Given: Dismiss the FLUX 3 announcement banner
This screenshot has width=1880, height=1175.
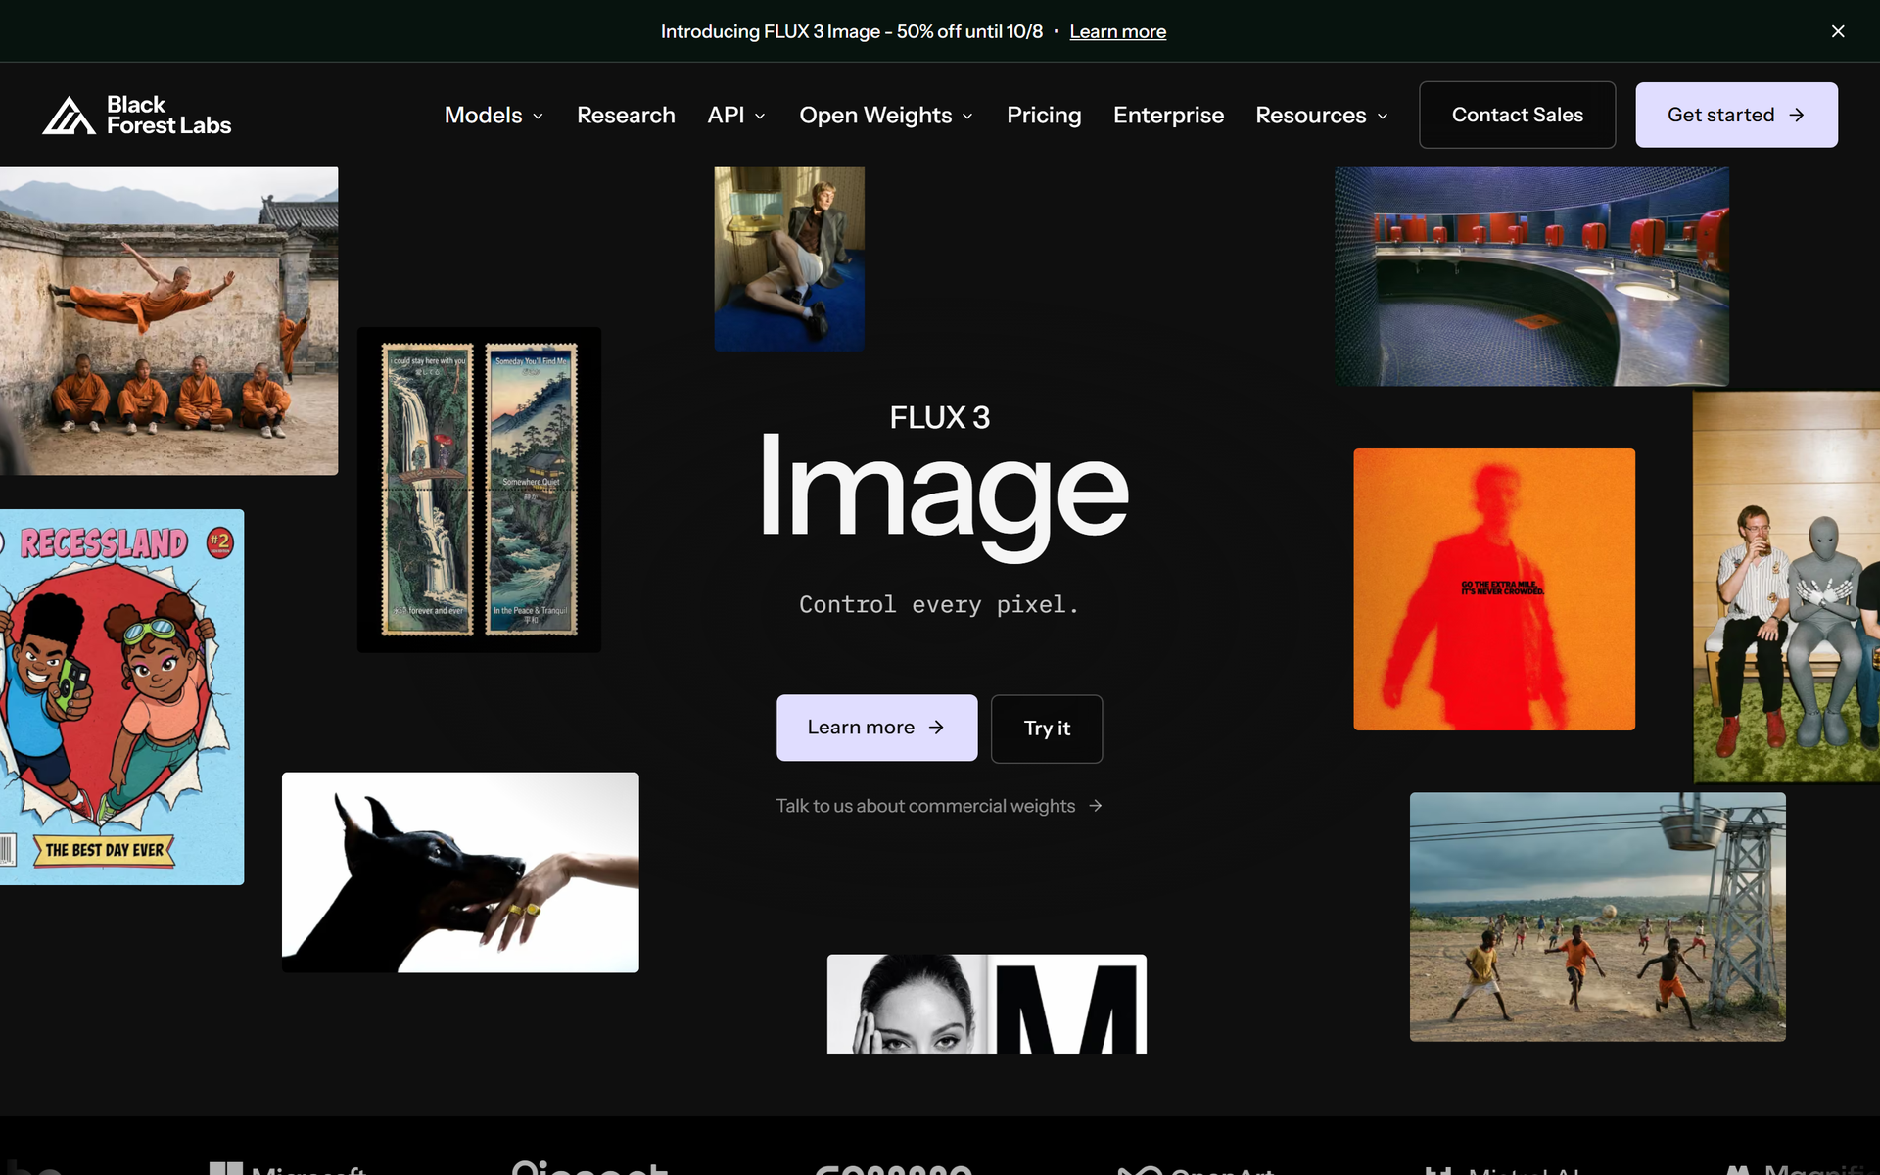Looking at the screenshot, I should click(x=1838, y=31).
